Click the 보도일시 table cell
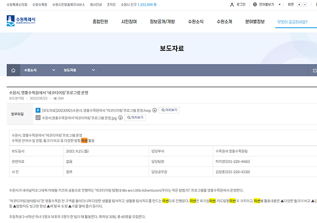The height and width of the screenshot is (223, 317). [x=36, y=151]
